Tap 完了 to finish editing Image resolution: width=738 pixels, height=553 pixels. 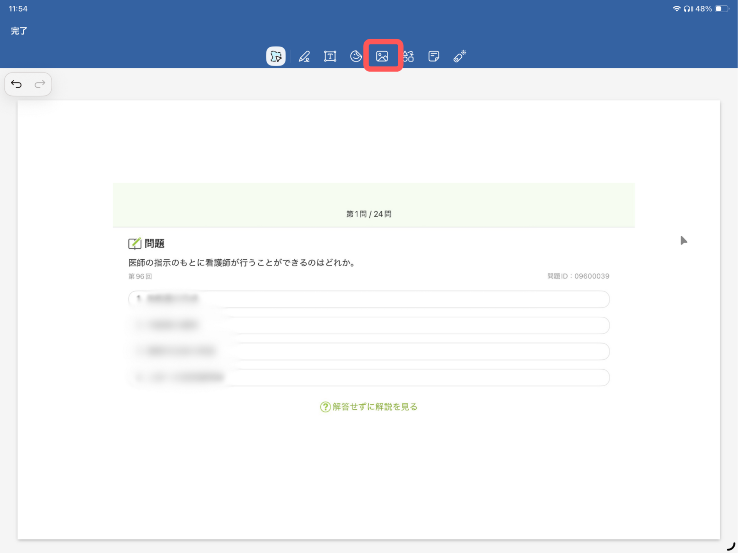(x=19, y=31)
